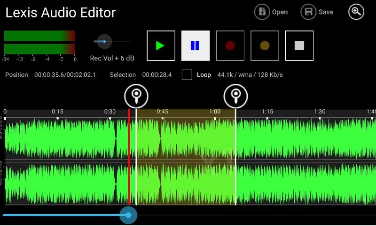Viewport: 376px width, 226px height.
Task: Click the Loop label text
Action: pyautogui.click(x=204, y=75)
